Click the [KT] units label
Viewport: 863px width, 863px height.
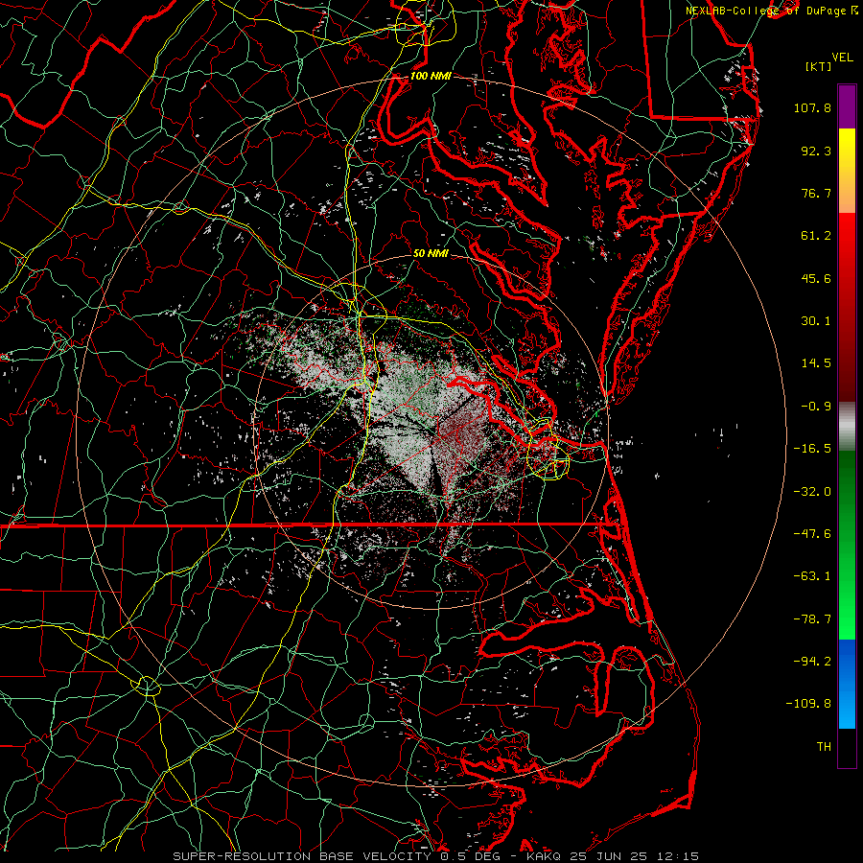coord(819,66)
